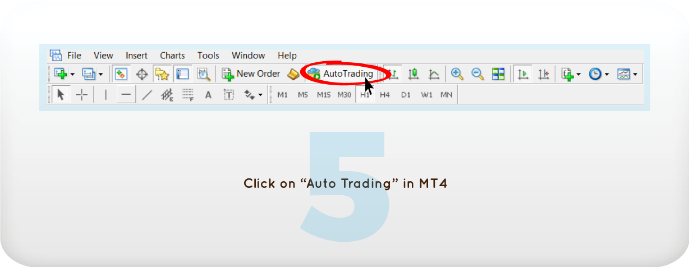689x267 pixels.
Task: Select the M30 timeframe
Action: point(344,95)
